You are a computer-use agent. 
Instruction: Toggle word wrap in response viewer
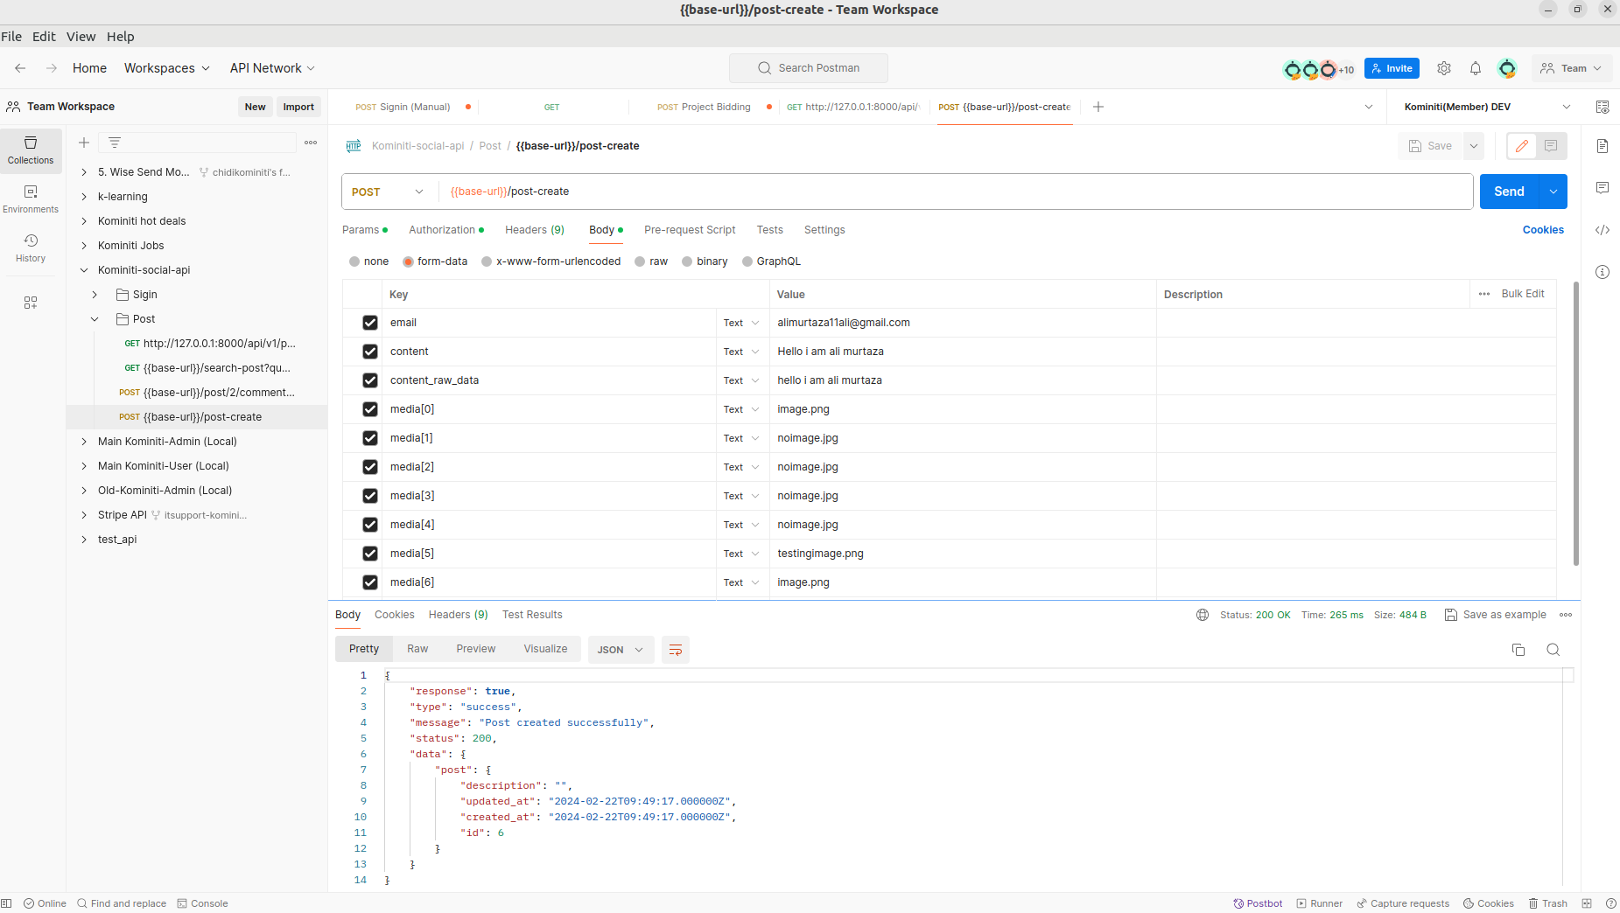pyautogui.click(x=676, y=650)
